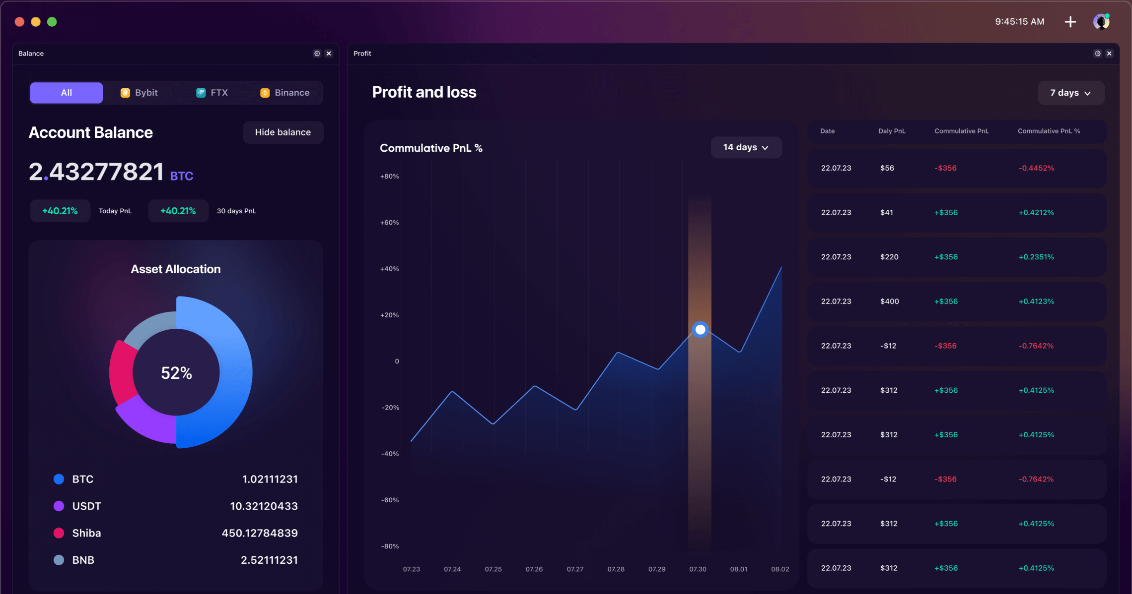Image resolution: width=1132 pixels, height=594 pixels.
Task: Click the Asset Allocation title
Action: [x=176, y=269]
